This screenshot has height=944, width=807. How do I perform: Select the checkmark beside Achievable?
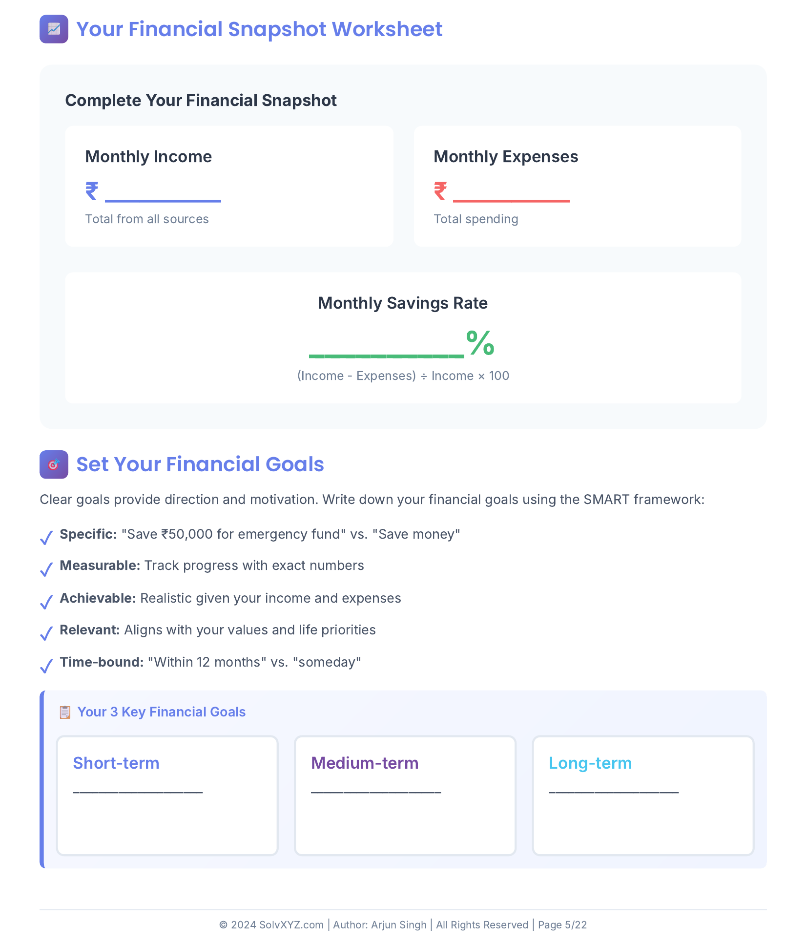coord(46,602)
